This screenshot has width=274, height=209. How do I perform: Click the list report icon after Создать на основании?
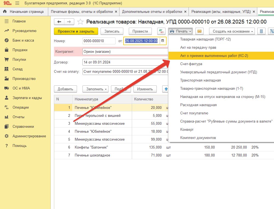(x=261, y=31)
